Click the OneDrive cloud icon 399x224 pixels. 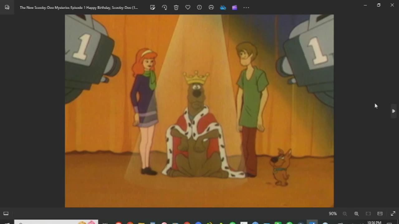coord(223,7)
